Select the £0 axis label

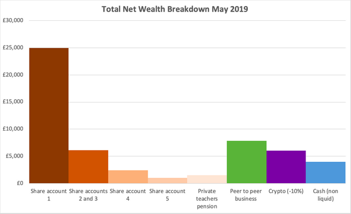click(20, 183)
